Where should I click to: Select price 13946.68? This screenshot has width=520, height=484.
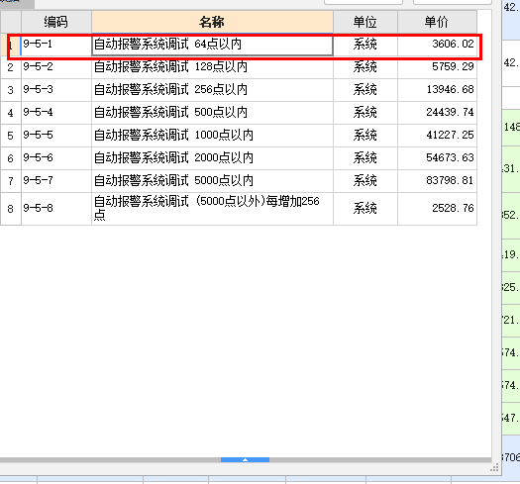(437, 90)
